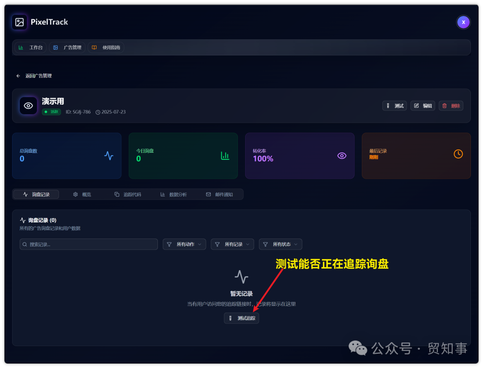Click the 活跃 status badge
The height and width of the screenshot is (368, 483).
point(51,112)
